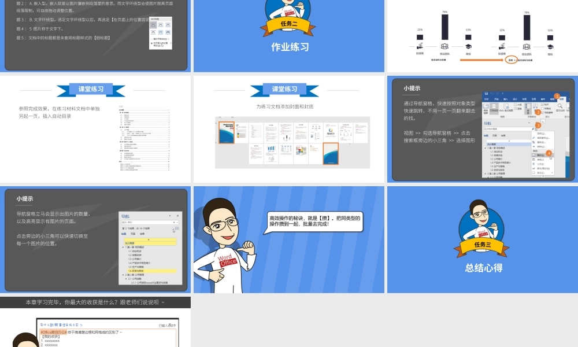Click 课堂练习 banner on the 封面和封底 slide
Image resolution: width=578 pixels, height=347 pixels.
point(284,89)
